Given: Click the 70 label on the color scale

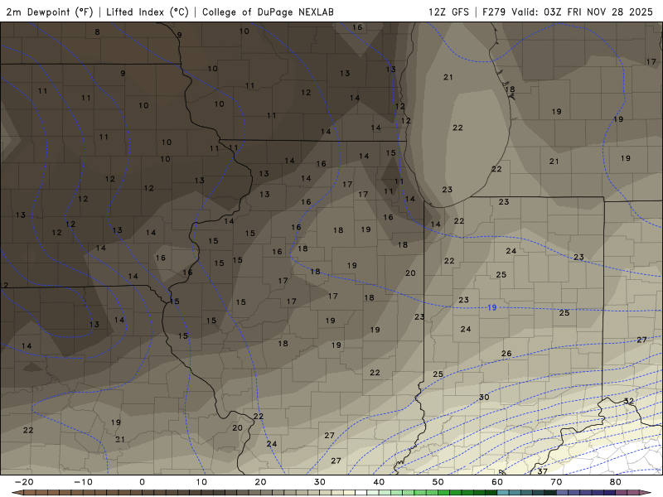Looking at the screenshot, I should 556,482.
